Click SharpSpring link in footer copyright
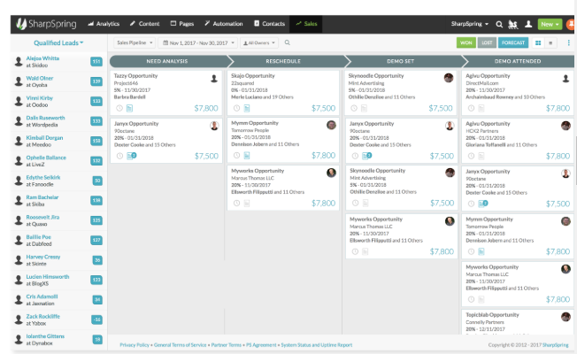577x354 pixels. click(555, 345)
